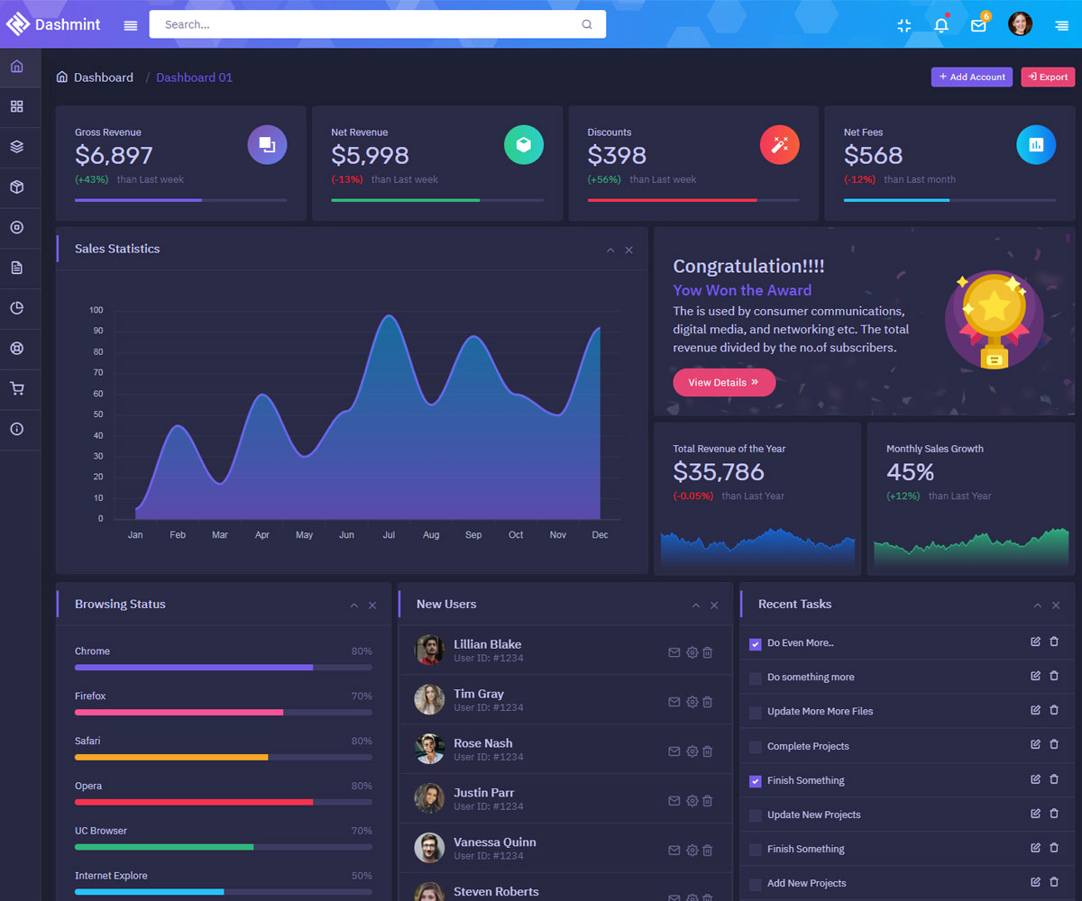Viewport: 1082px width, 901px height.
Task: Toggle fullscreen mode icon in header
Action: coord(904,25)
